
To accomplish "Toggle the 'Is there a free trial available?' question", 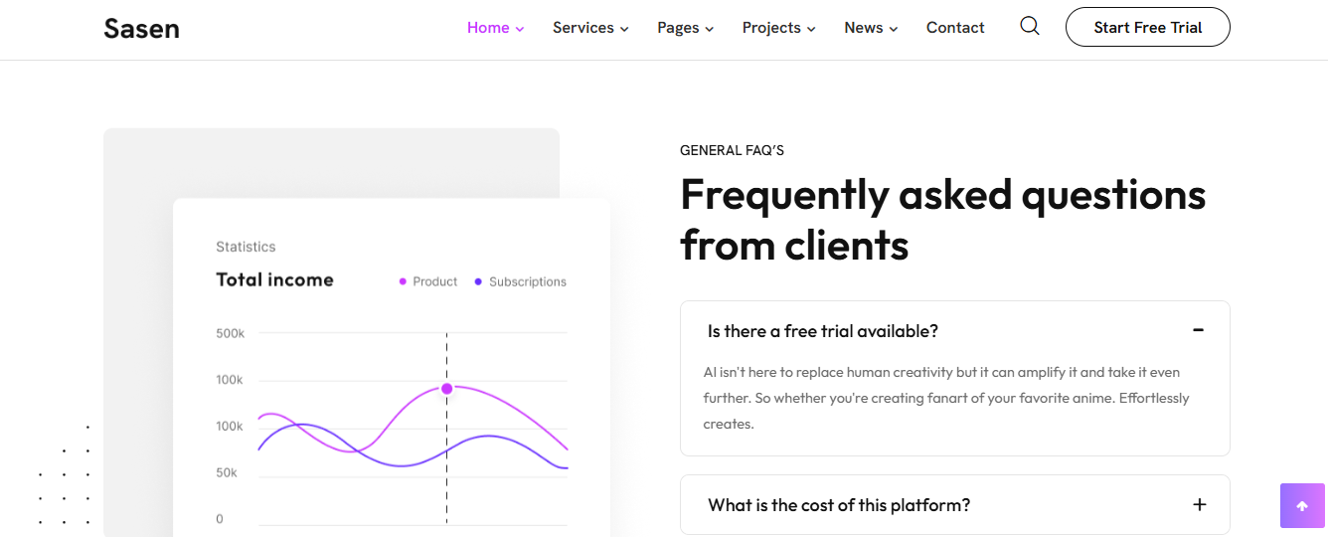I will (955, 331).
